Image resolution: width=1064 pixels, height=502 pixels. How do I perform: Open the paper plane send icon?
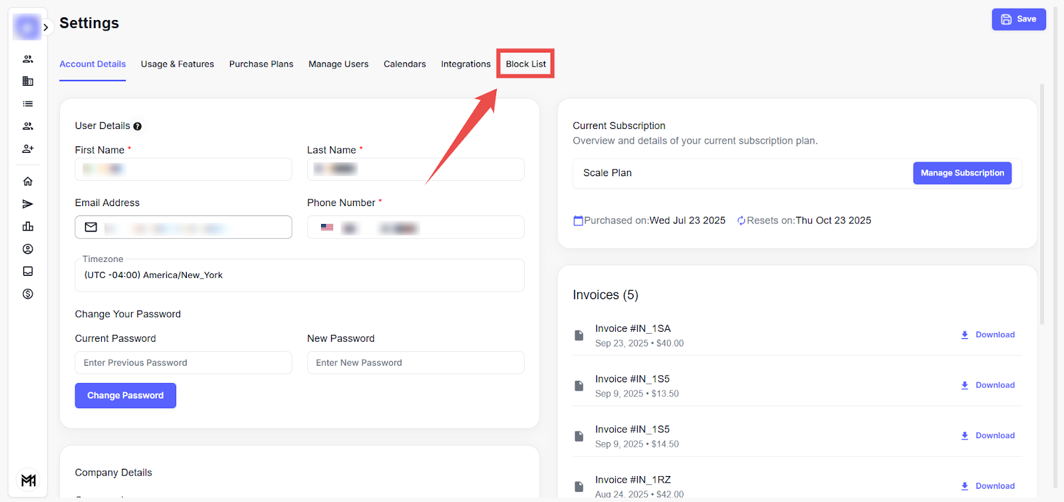point(28,204)
